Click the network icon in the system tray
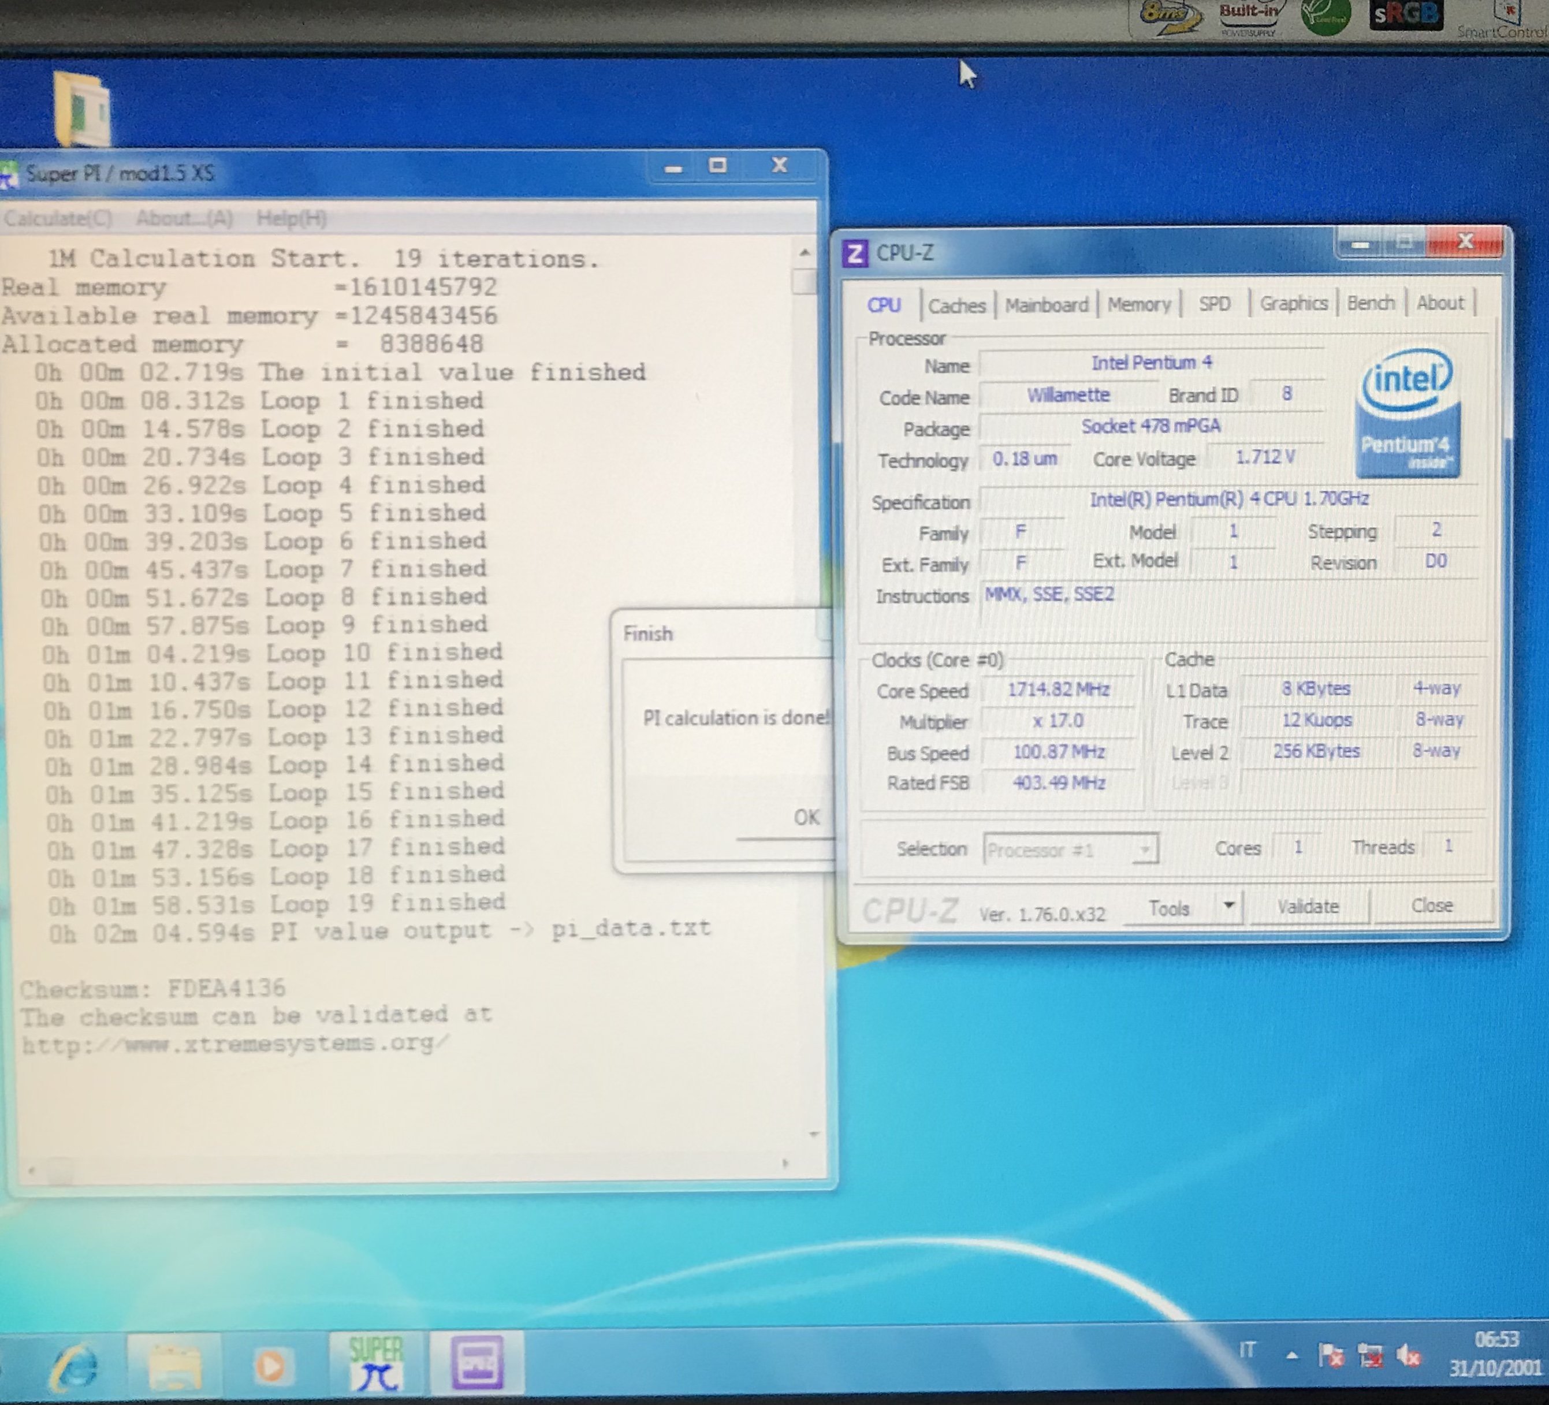This screenshot has width=1549, height=1405. [1369, 1356]
